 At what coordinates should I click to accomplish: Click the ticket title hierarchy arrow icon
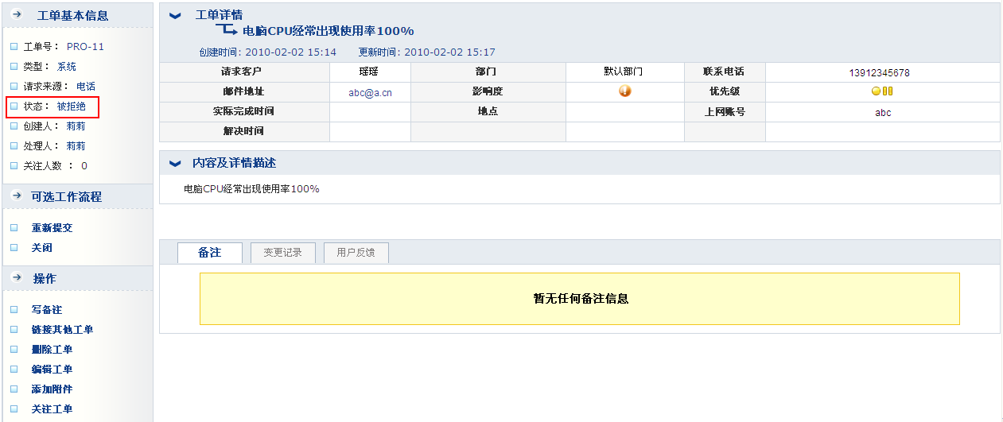[x=227, y=30]
